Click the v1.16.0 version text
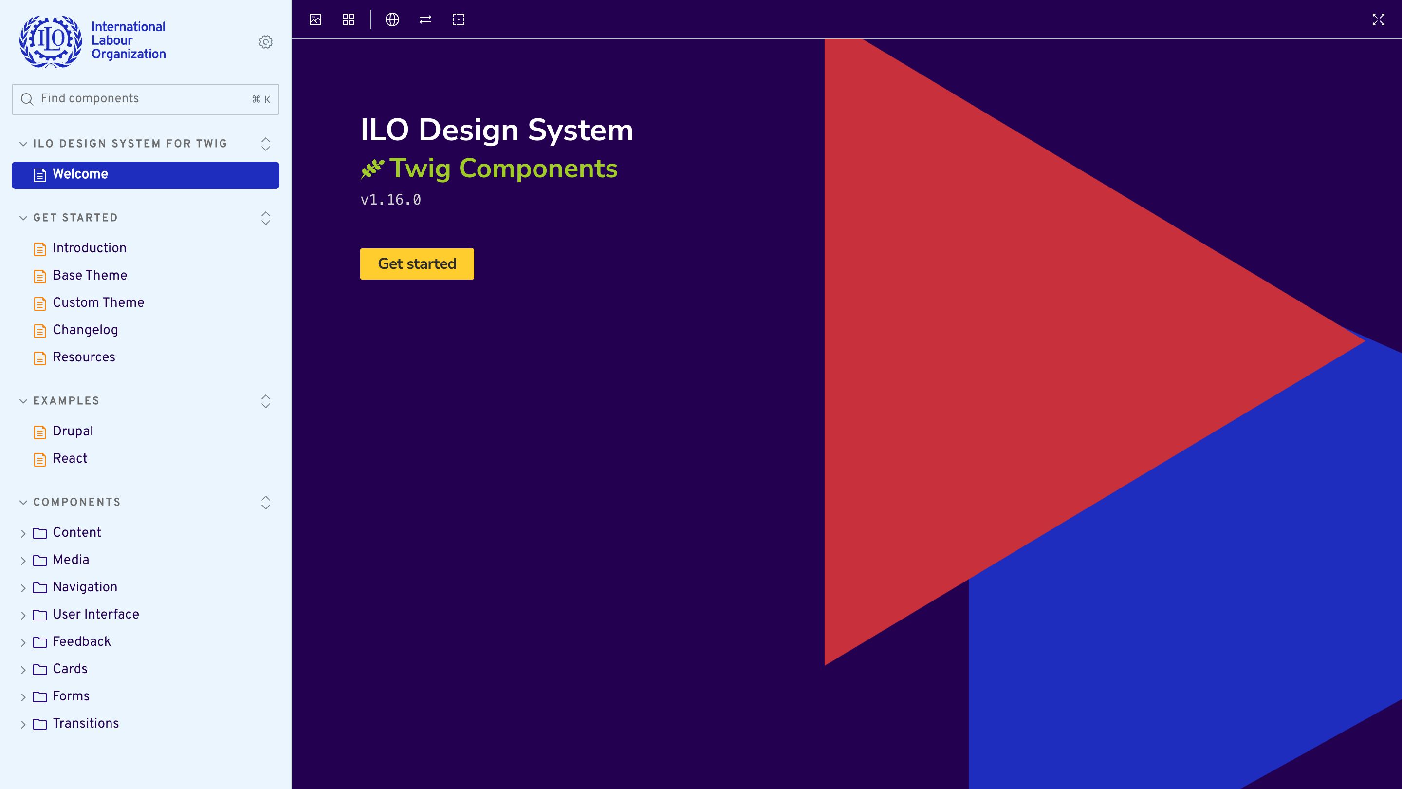1402x789 pixels. (x=391, y=200)
